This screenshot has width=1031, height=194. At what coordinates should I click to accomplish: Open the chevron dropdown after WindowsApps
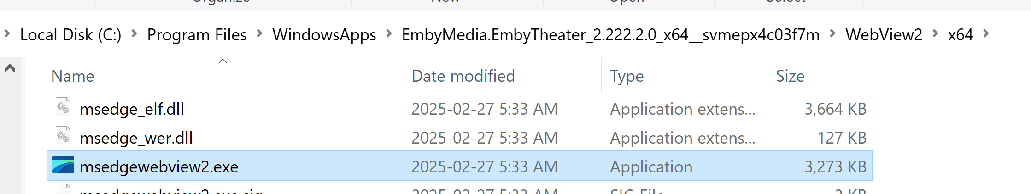(389, 34)
